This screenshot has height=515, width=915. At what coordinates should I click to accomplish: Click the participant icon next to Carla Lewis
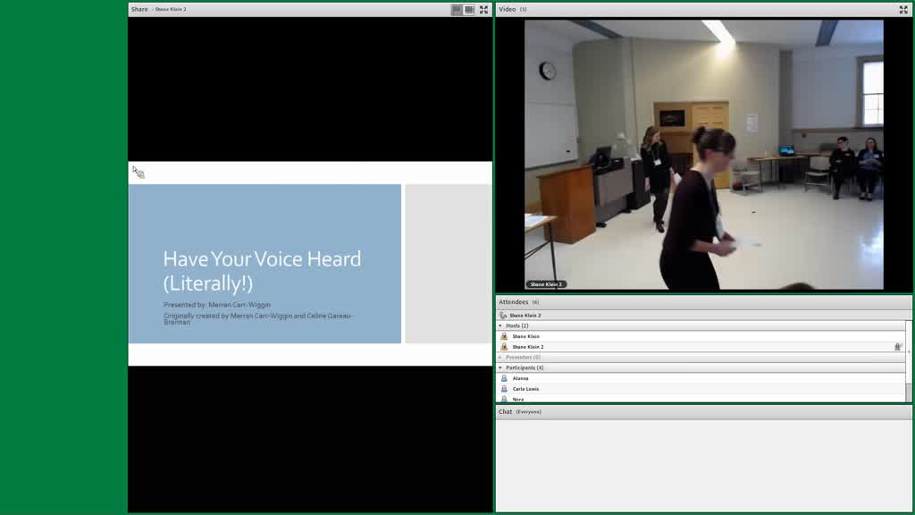pyautogui.click(x=504, y=389)
